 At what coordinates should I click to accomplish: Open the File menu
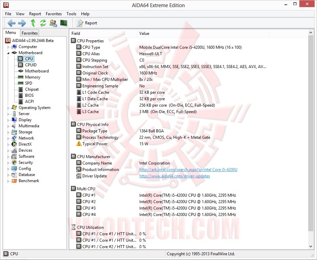[x=8, y=14]
